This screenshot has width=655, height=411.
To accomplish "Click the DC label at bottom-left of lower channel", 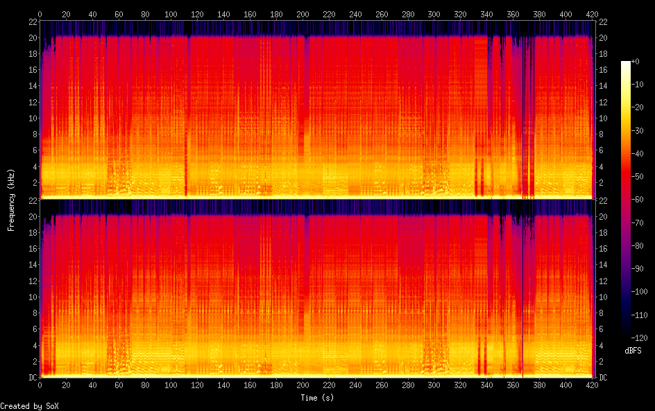I will pyautogui.click(x=31, y=378).
